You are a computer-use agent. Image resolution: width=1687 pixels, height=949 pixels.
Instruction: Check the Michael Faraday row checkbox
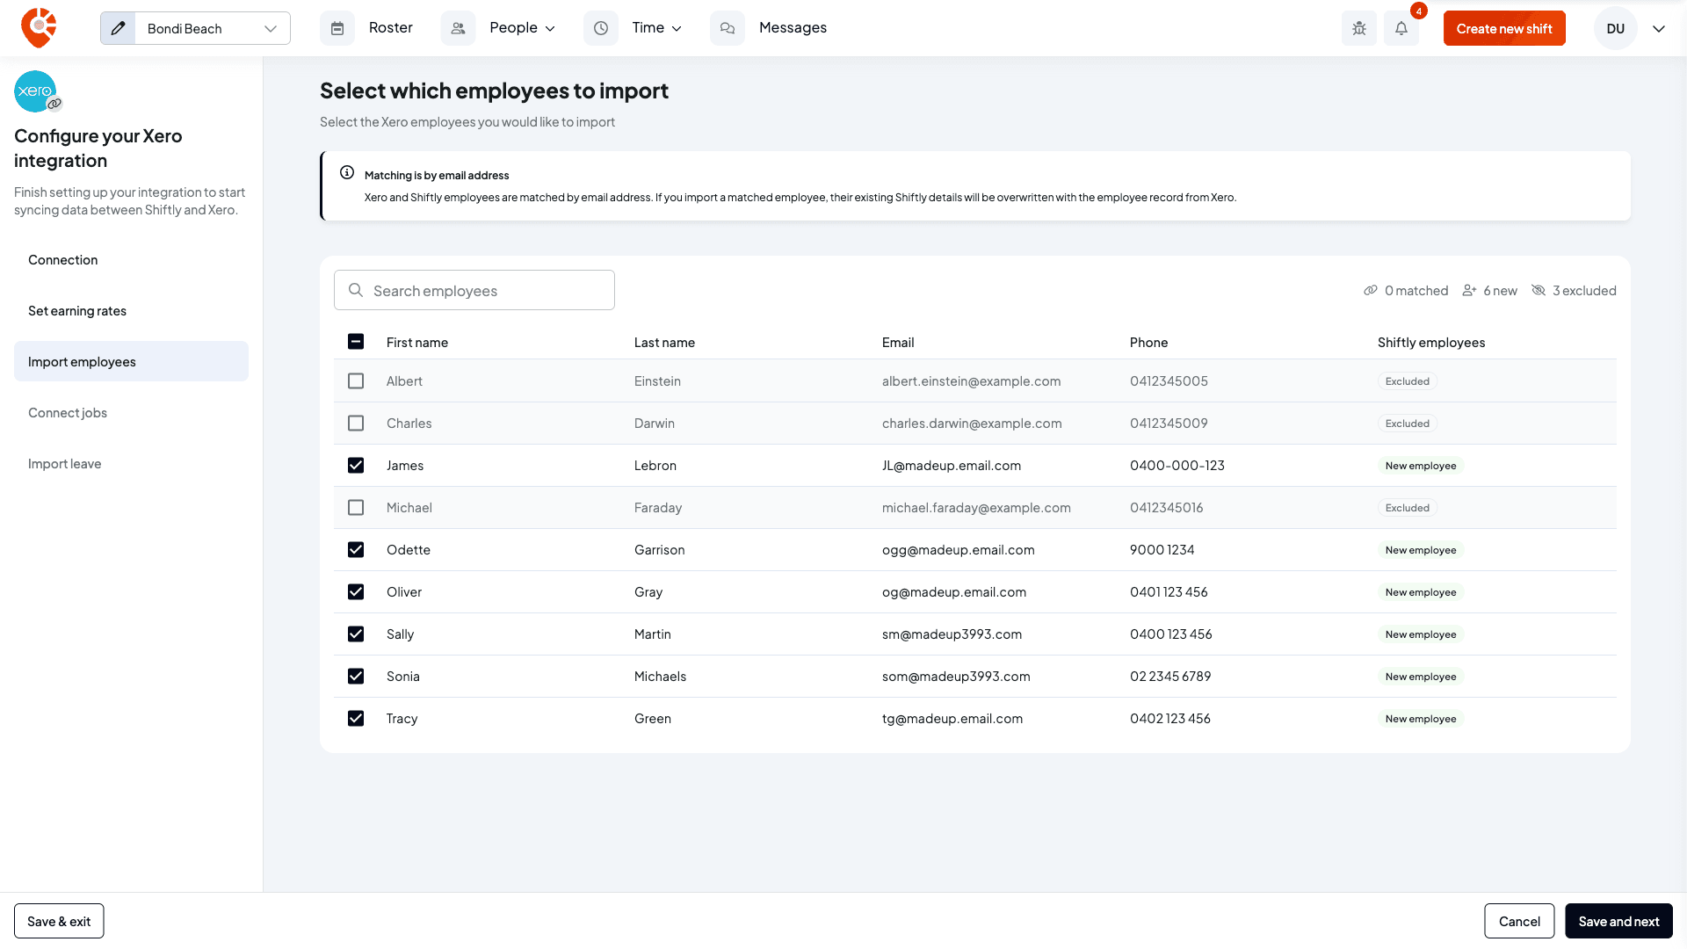click(356, 507)
